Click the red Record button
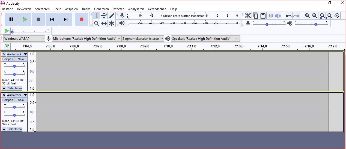The height and width of the screenshot is (149, 346). pyautogui.click(x=81, y=19)
